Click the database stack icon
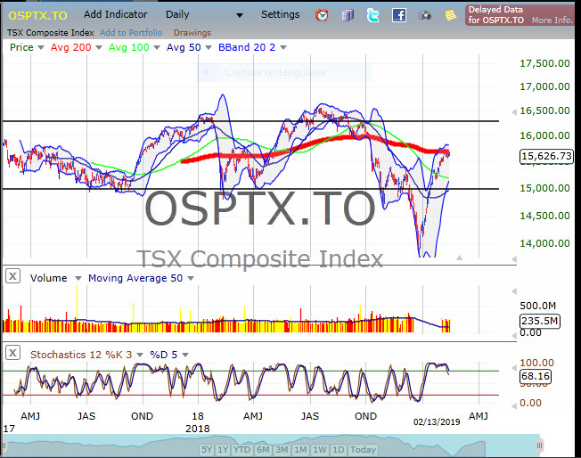This screenshot has height=458, width=581. (348, 15)
